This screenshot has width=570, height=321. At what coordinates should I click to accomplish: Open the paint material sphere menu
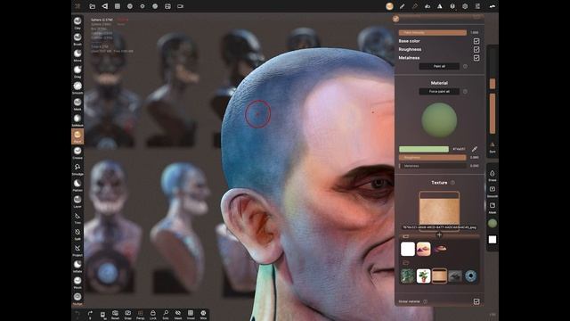[389, 6]
